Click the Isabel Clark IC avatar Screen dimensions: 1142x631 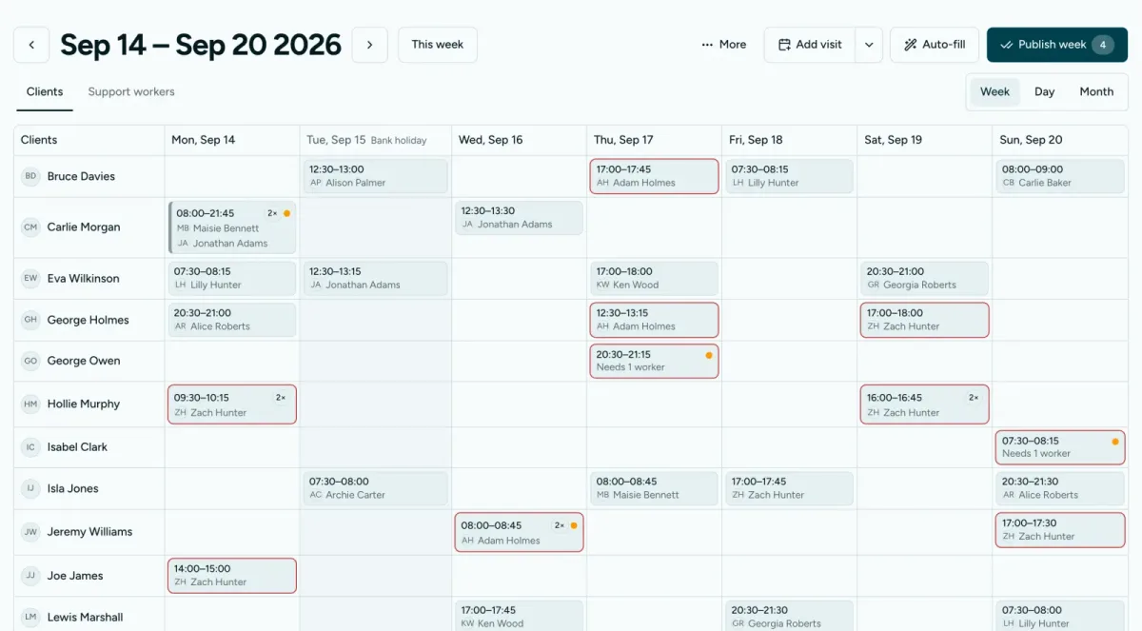point(31,447)
